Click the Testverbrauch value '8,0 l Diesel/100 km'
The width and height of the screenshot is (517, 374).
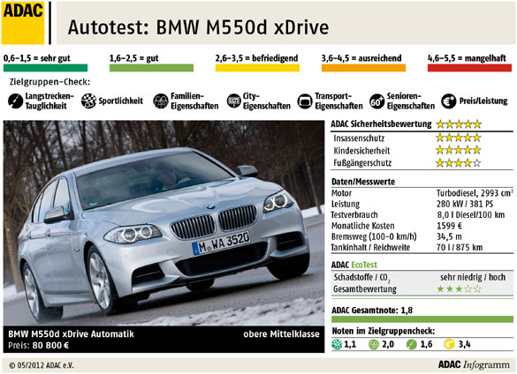[x=471, y=214]
